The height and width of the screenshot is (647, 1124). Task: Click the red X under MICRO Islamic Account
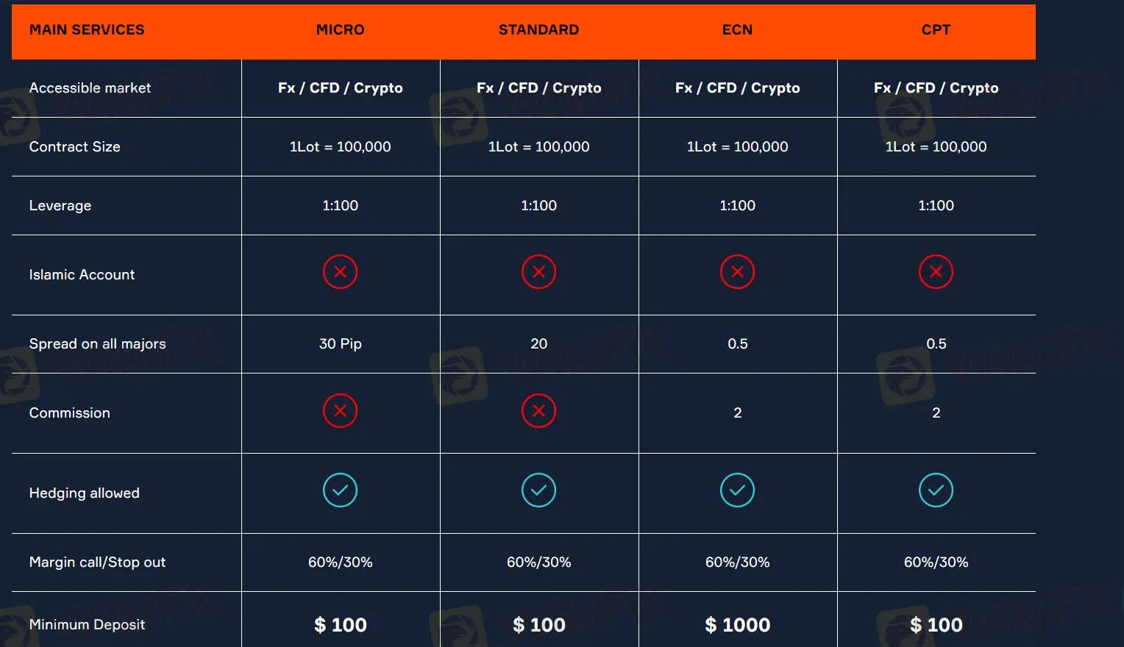(340, 272)
